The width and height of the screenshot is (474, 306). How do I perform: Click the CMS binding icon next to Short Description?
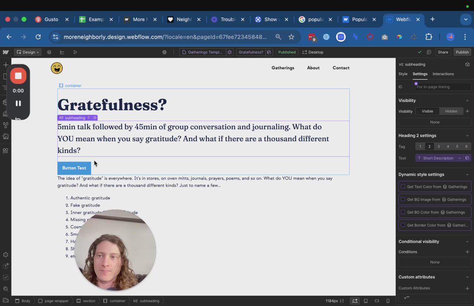[x=467, y=158]
